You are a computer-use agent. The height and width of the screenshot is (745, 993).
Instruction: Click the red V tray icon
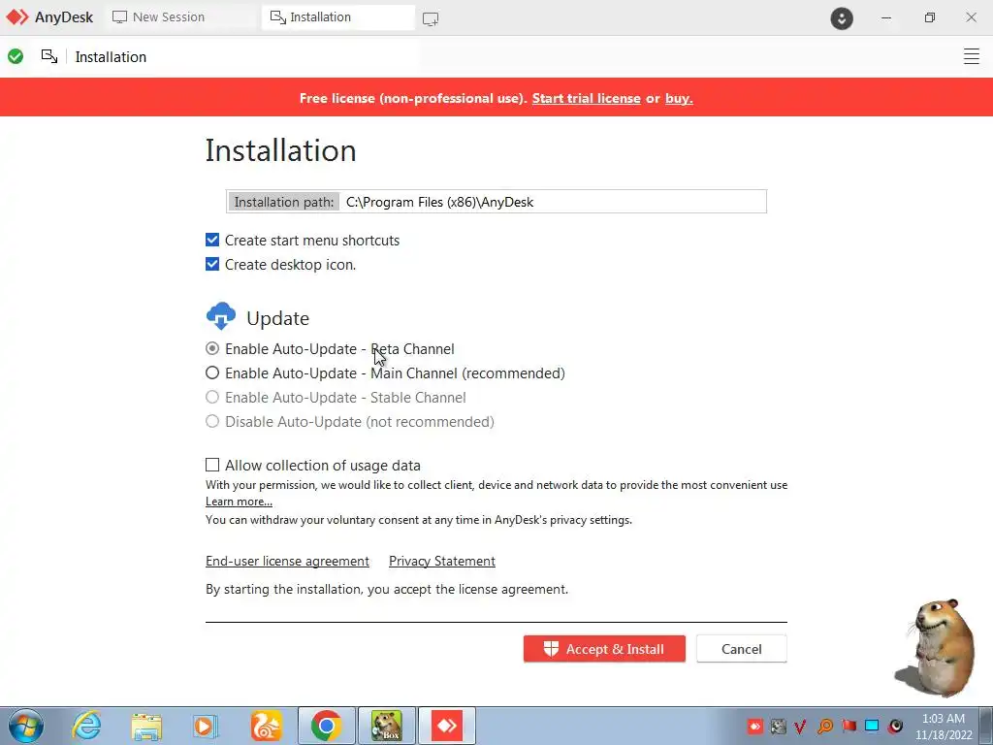pos(801,726)
